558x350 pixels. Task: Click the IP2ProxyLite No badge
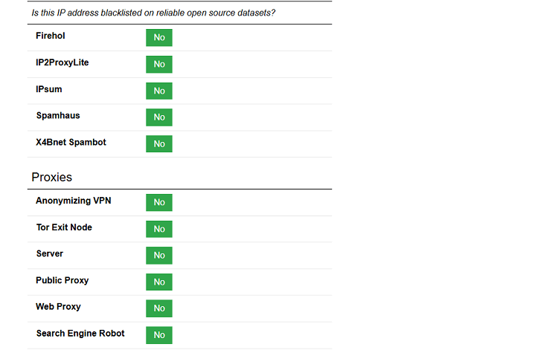pyautogui.click(x=159, y=65)
